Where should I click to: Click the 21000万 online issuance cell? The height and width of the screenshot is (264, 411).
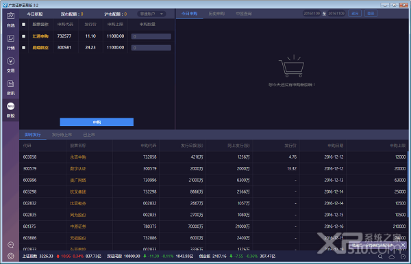(242, 226)
